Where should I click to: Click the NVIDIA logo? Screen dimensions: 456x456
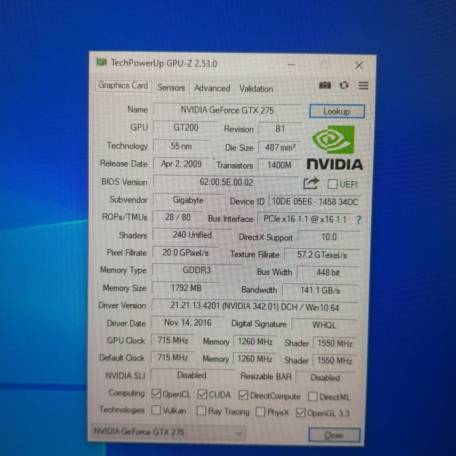[x=334, y=147]
